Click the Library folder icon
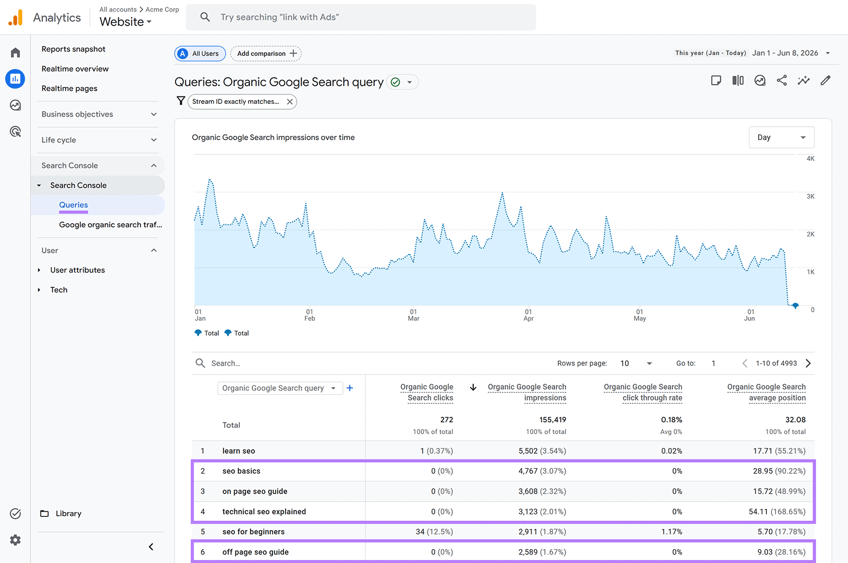 coord(45,514)
